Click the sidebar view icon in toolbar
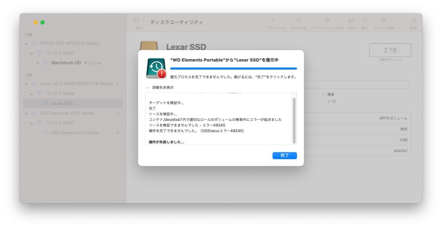 coord(137,21)
